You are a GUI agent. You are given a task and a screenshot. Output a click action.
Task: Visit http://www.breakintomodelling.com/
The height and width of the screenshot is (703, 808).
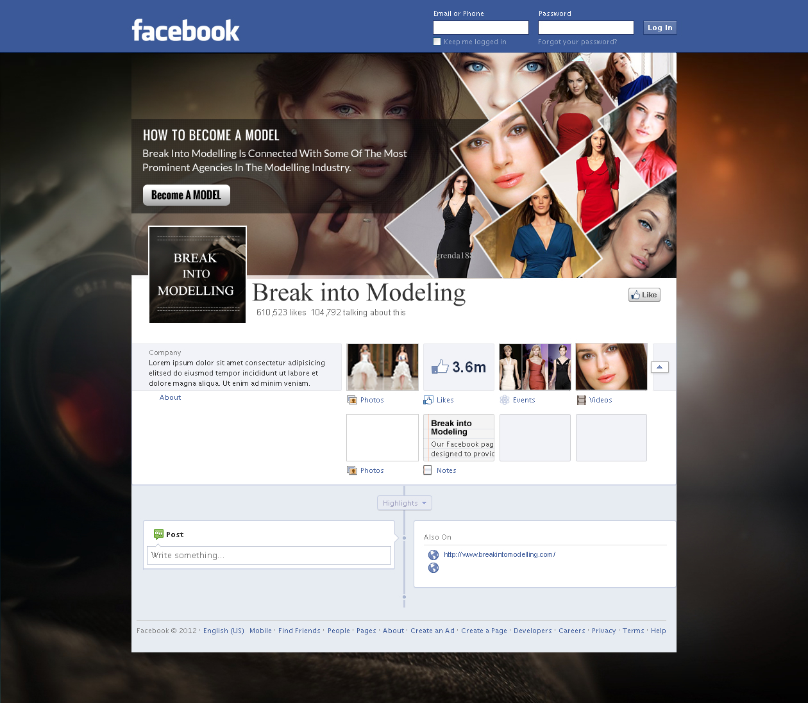click(x=500, y=554)
